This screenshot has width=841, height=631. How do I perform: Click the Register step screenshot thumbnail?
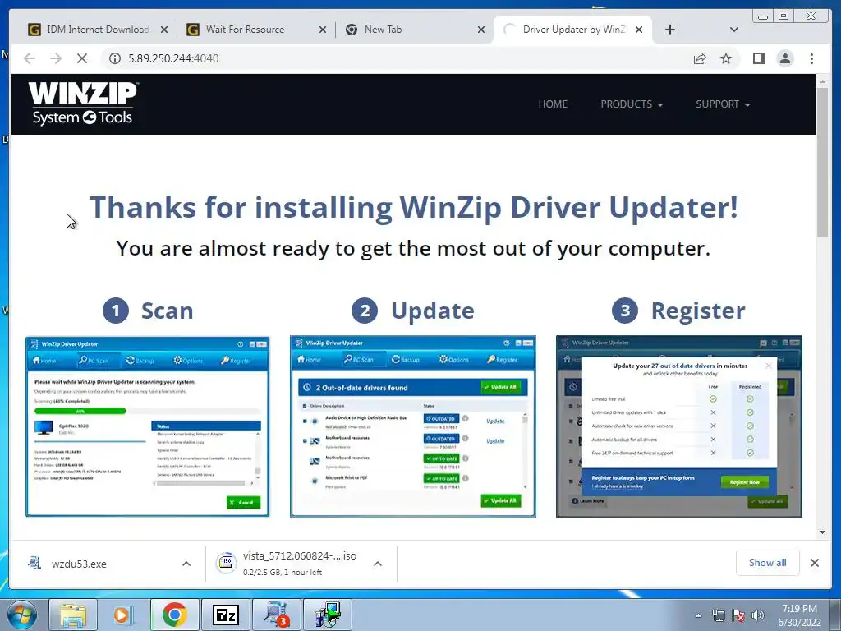(x=679, y=426)
